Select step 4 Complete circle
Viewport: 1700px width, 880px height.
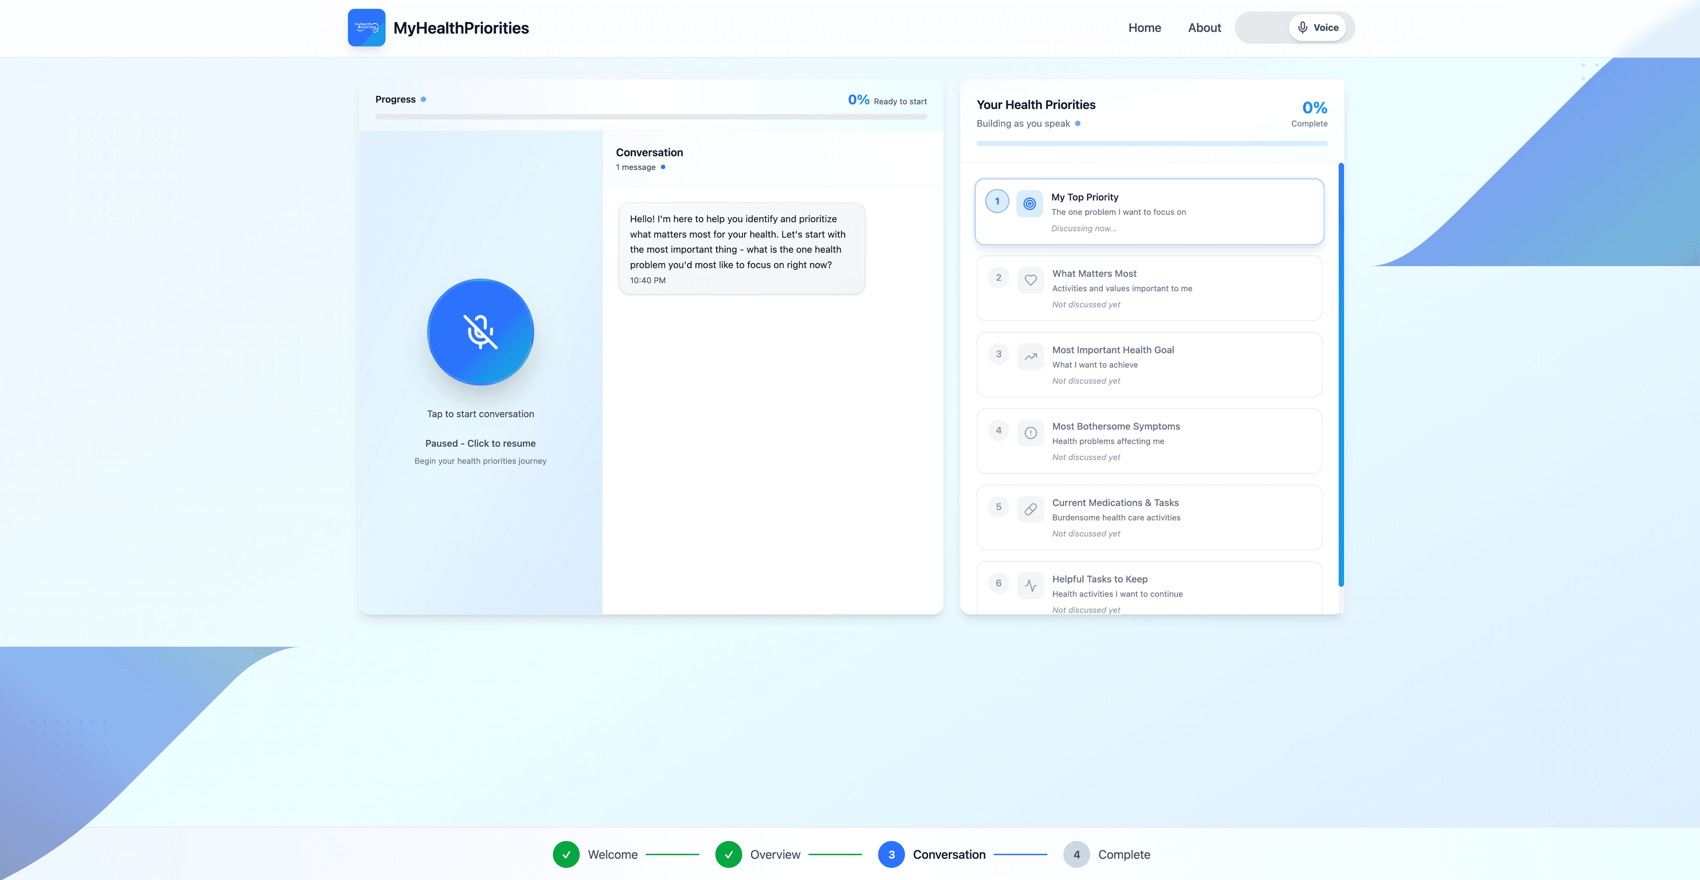click(1076, 854)
